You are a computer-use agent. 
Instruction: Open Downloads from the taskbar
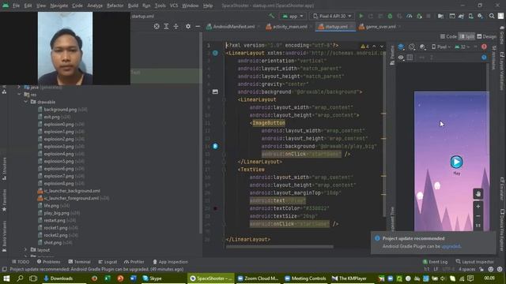(59, 278)
